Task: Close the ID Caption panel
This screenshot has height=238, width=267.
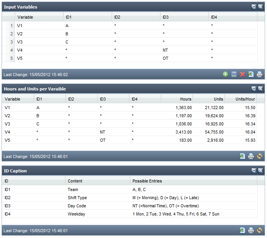Action: click(260, 170)
